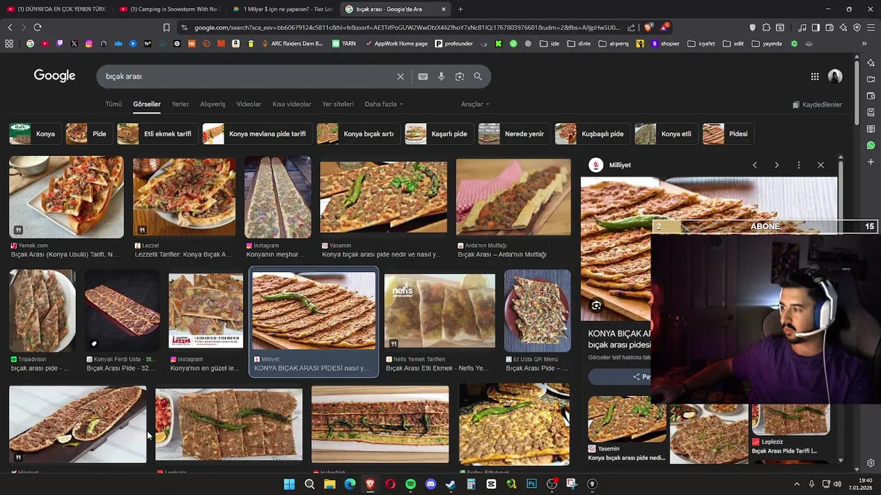Switch to Camping in Snowstorm browser tab

pos(169,9)
